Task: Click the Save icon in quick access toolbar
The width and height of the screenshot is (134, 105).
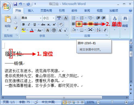Action: [15, 4]
